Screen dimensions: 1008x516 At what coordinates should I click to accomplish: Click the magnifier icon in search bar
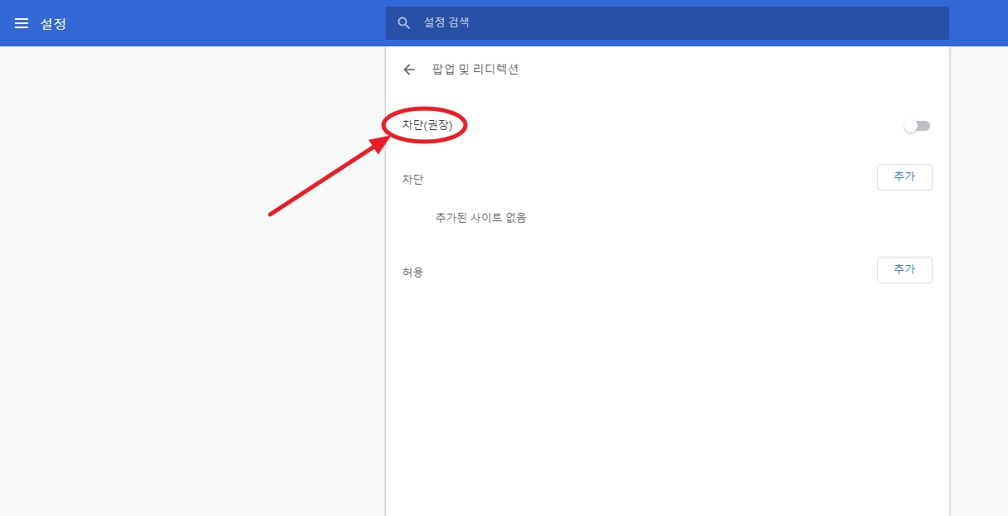tap(404, 23)
